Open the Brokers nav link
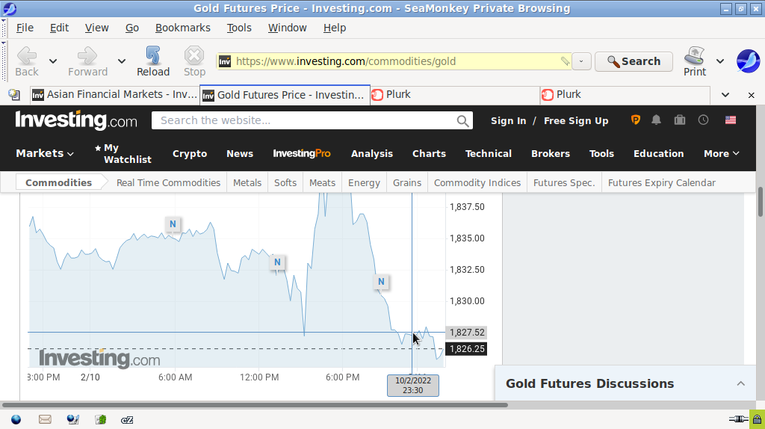The height and width of the screenshot is (429, 765). 551,153
